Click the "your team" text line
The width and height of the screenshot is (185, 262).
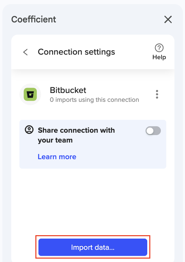[x=55, y=141]
